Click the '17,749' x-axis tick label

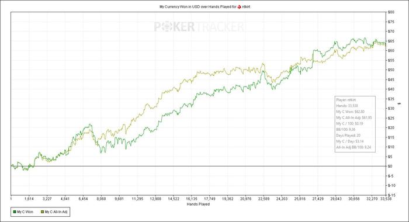pos(209,199)
